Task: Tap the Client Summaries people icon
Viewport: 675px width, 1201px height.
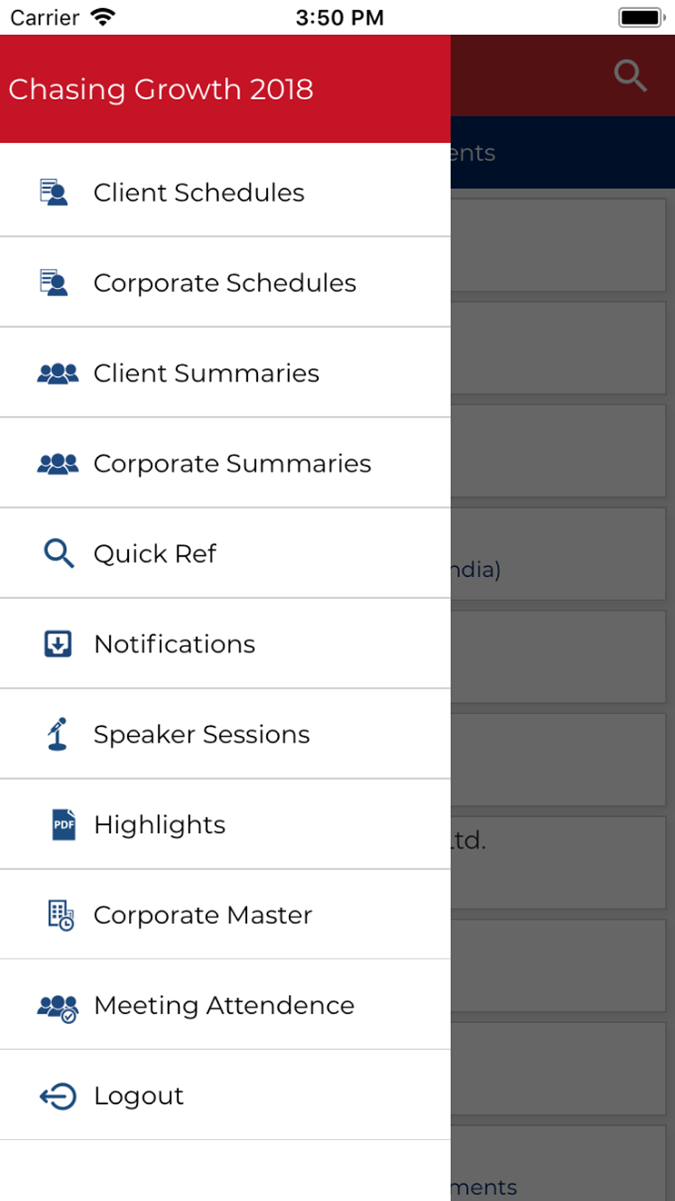Action: (x=57, y=374)
